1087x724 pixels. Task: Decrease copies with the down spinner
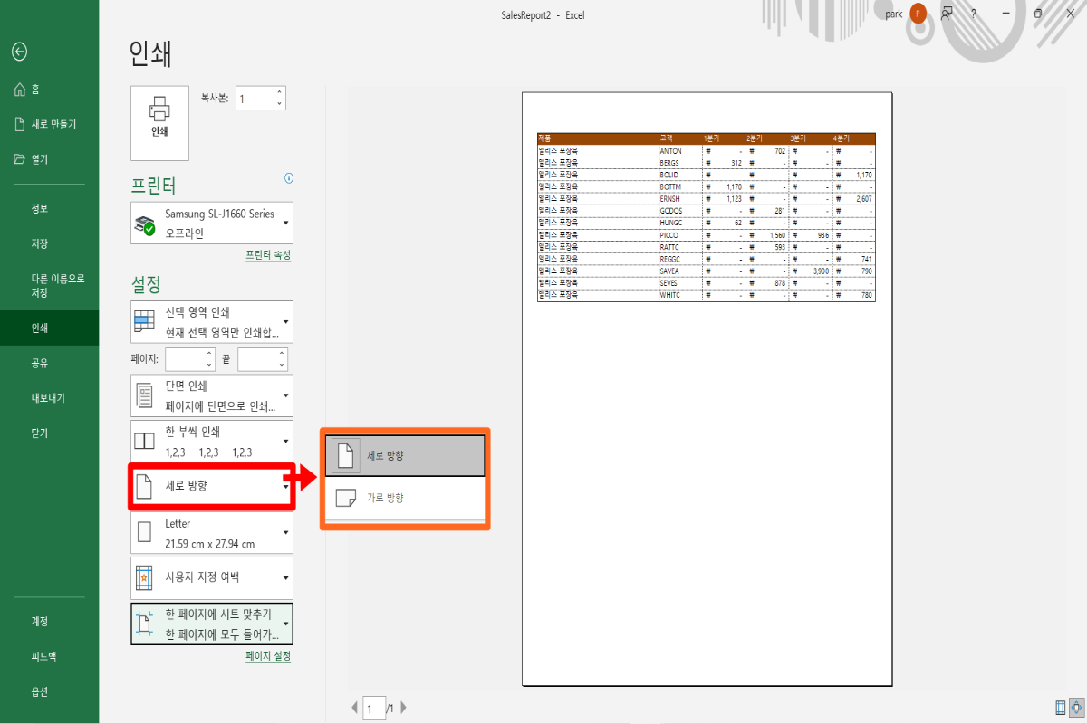pyautogui.click(x=280, y=105)
